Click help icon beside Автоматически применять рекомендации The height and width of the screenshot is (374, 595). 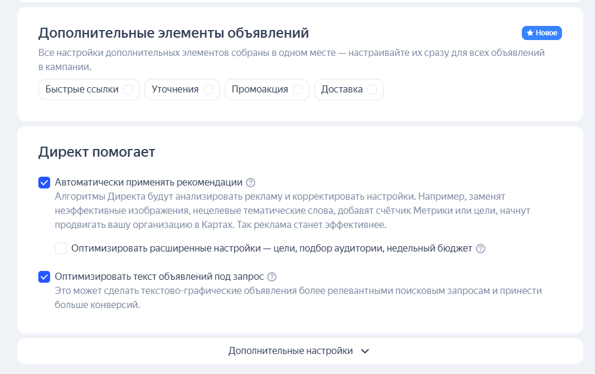pyautogui.click(x=251, y=183)
